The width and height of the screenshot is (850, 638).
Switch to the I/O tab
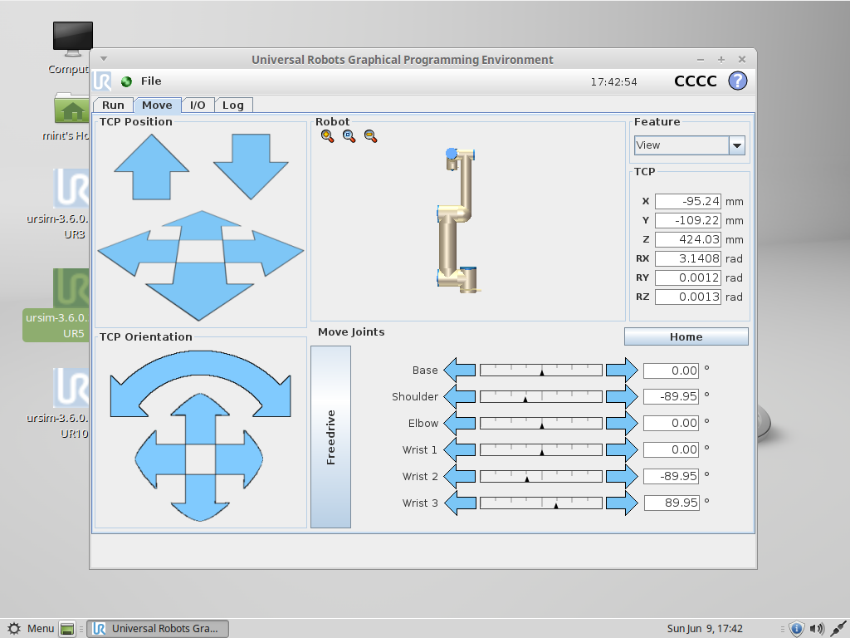tap(198, 105)
